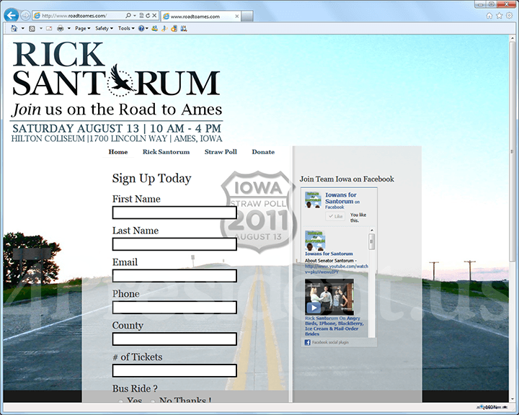This screenshot has height=415, width=519.
Task: Click the Facebook feed scrollbar thumb
Action: click(x=372, y=242)
